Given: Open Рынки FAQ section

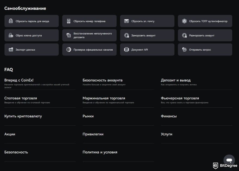Looking at the screenshot, I should click(x=88, y=116).
